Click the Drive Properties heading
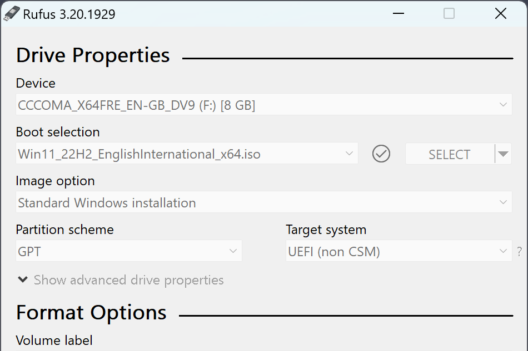The image size is (528, 351). coord(93,55)
